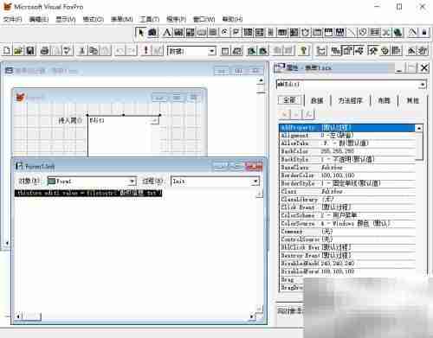Open the 程序(P) menu
This screenshot has width=433, height=338.
[176, 19]
